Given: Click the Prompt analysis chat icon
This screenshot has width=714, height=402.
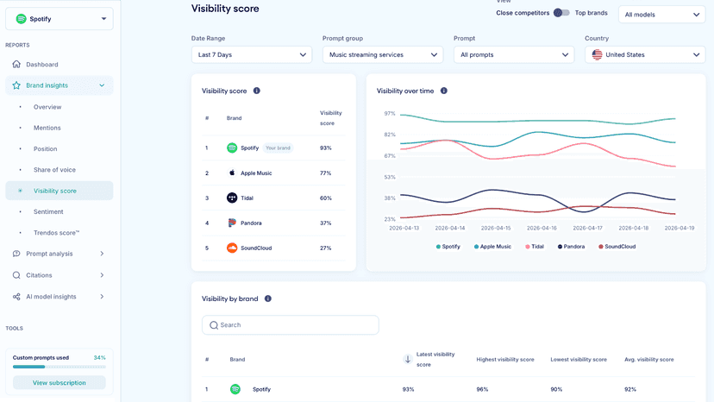Looking at the screenshot, I should coord(16,254).
